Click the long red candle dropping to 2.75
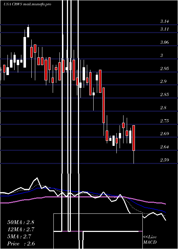The height and width of the screenshot is (249, 178). (104, 105)
